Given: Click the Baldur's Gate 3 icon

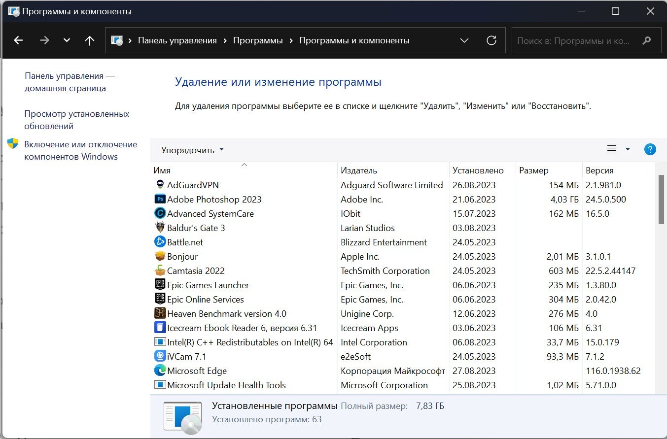Looking at the screenshot, I should (x=160, y=228).
